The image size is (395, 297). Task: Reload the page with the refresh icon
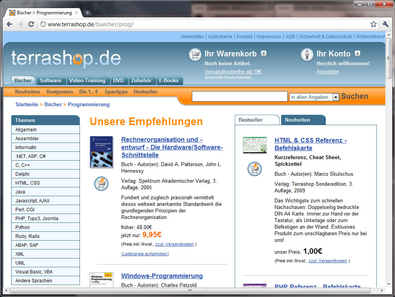coord(31,24)
